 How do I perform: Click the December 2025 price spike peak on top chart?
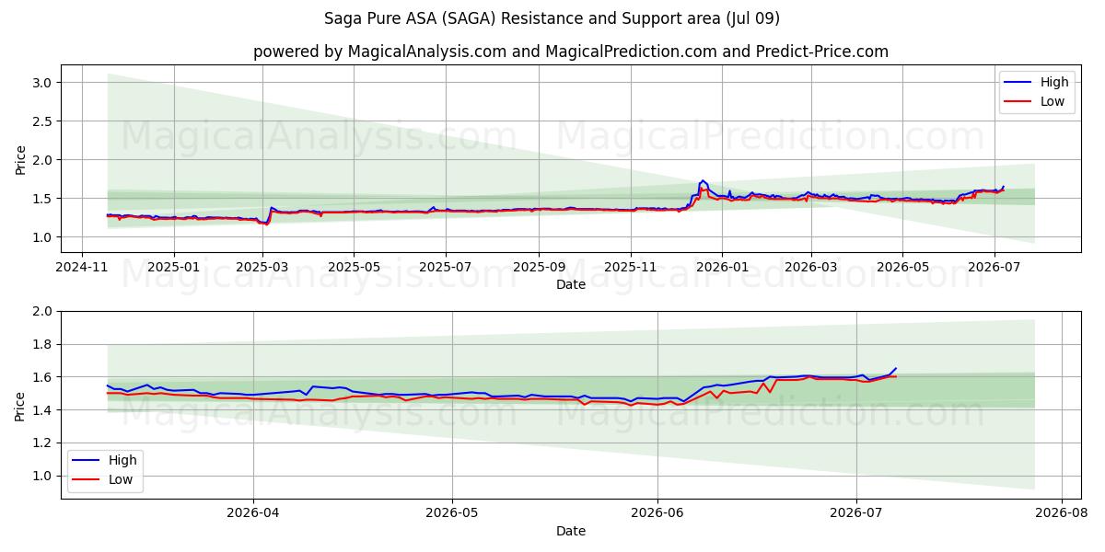703,180
